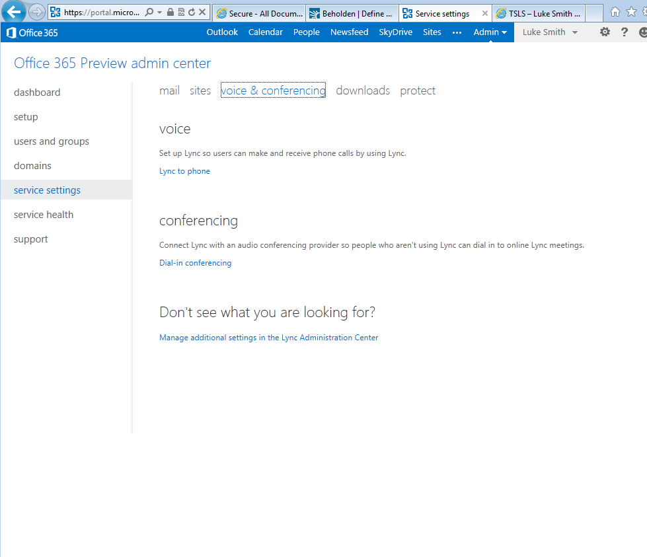
Task: Expand the Admin dropdown menu
Action: tap(490, 32)
